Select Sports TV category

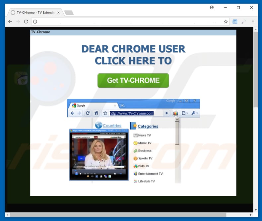point(145,158)
